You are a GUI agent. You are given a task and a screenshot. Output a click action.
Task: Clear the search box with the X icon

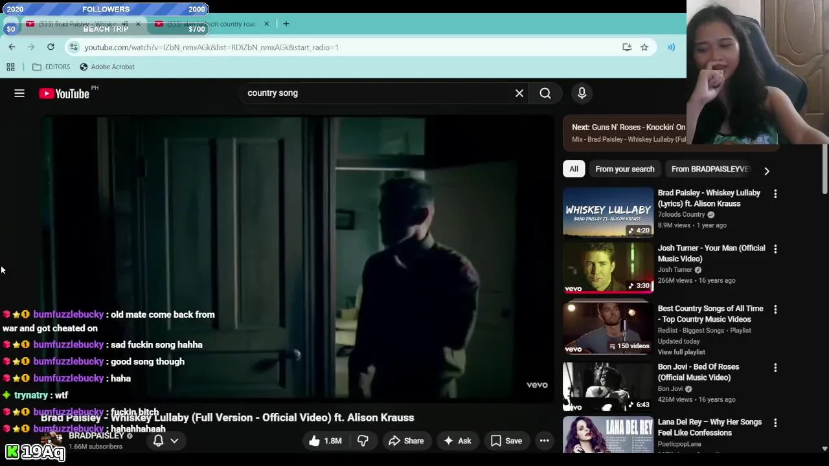pyautogui.click(x=519, y=93)
